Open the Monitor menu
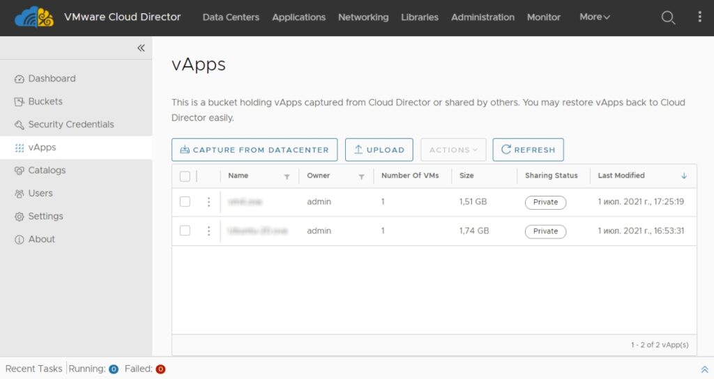The height and width of the screenshot is (379, 714). coord(544,17)
